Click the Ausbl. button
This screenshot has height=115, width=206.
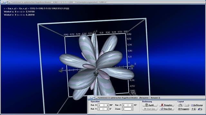[150, 105]
